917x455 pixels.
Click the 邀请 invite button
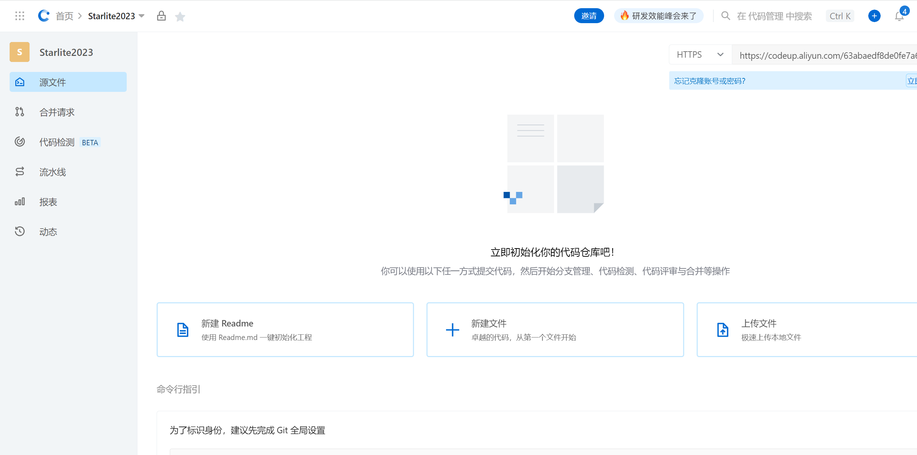tap(589, 16)
